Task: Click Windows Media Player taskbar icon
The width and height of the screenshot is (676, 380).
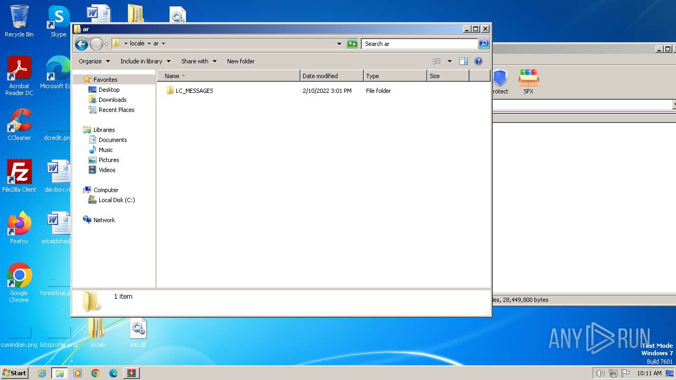Action: tap(78, 373)
